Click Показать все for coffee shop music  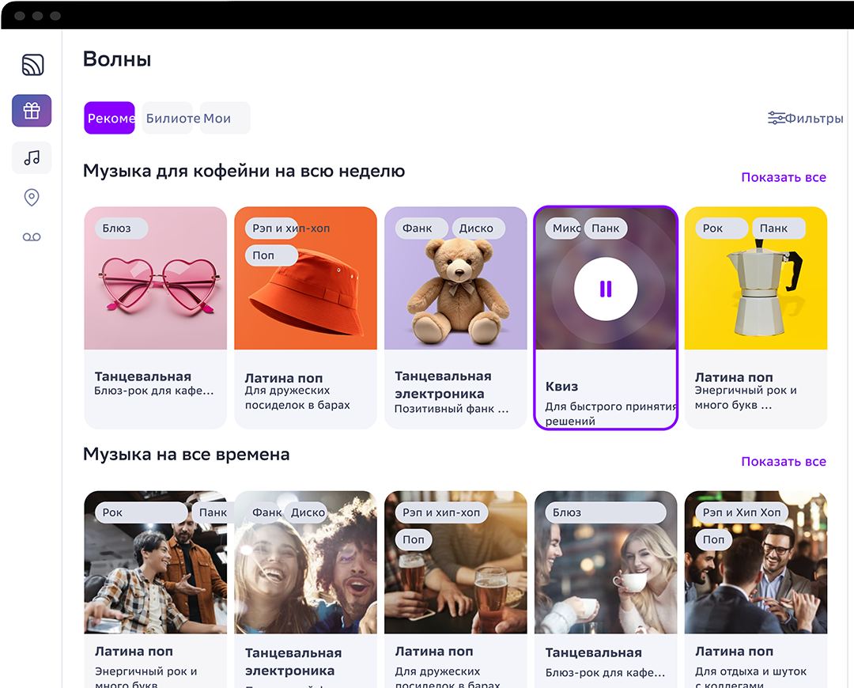point(783,177)
